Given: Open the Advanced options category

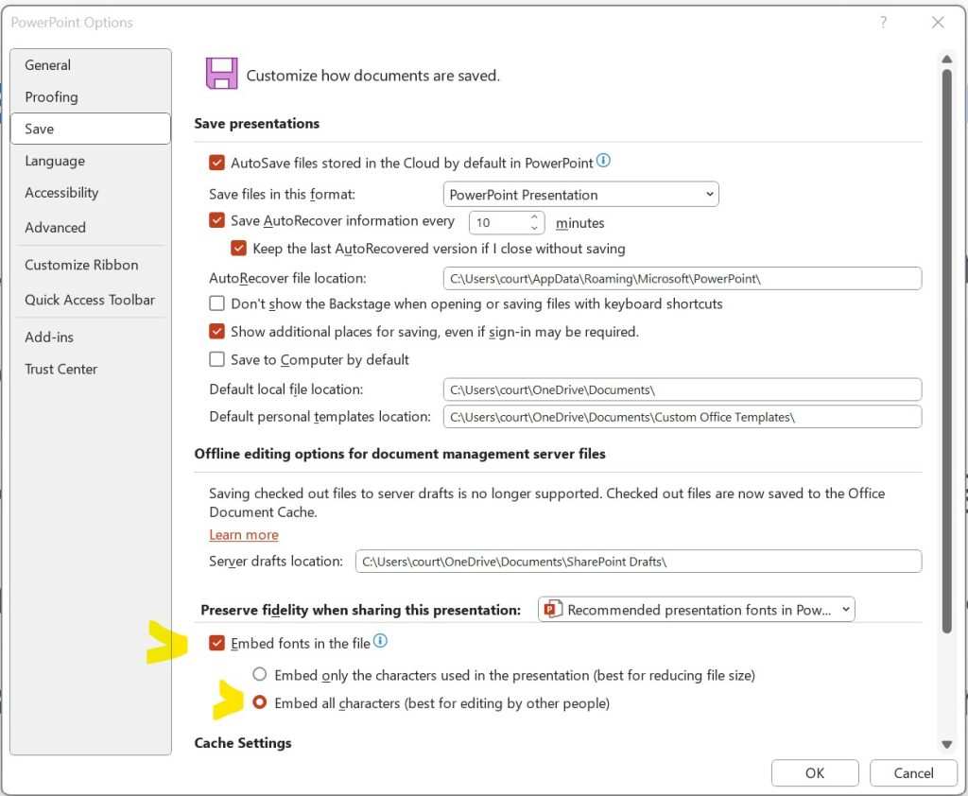Looking at the screenshot, I should [90, 227].
